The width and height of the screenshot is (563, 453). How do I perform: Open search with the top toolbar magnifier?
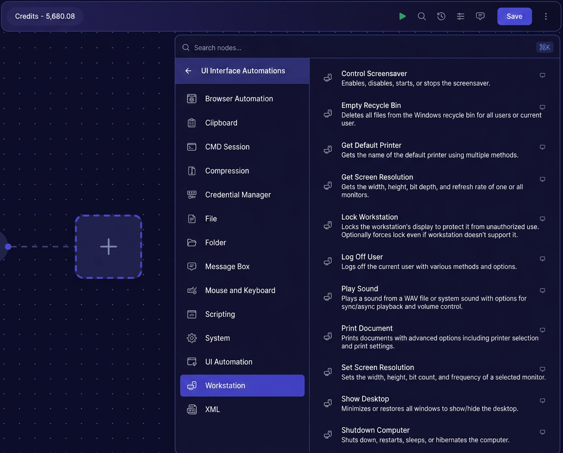(x=422, y=16)
